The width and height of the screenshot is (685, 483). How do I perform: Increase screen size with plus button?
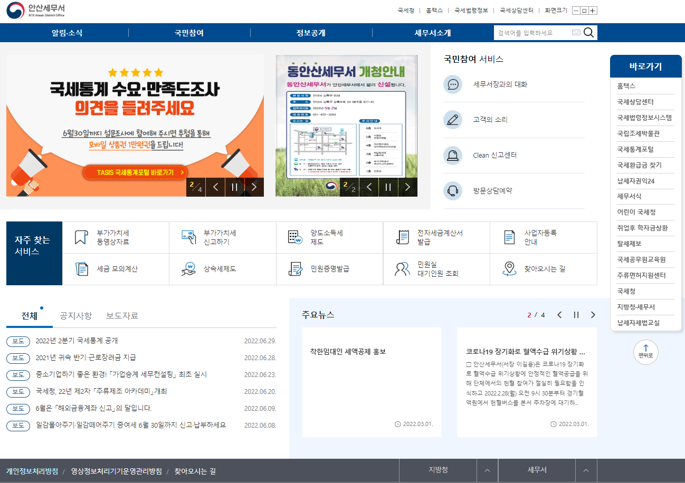click(593, 11)
